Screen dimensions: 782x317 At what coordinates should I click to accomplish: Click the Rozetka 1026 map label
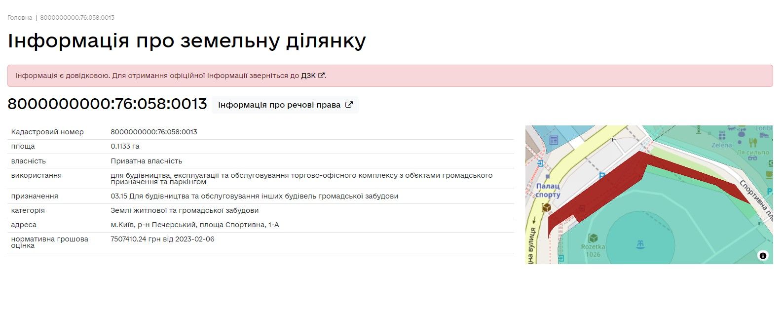coord(593,251)
